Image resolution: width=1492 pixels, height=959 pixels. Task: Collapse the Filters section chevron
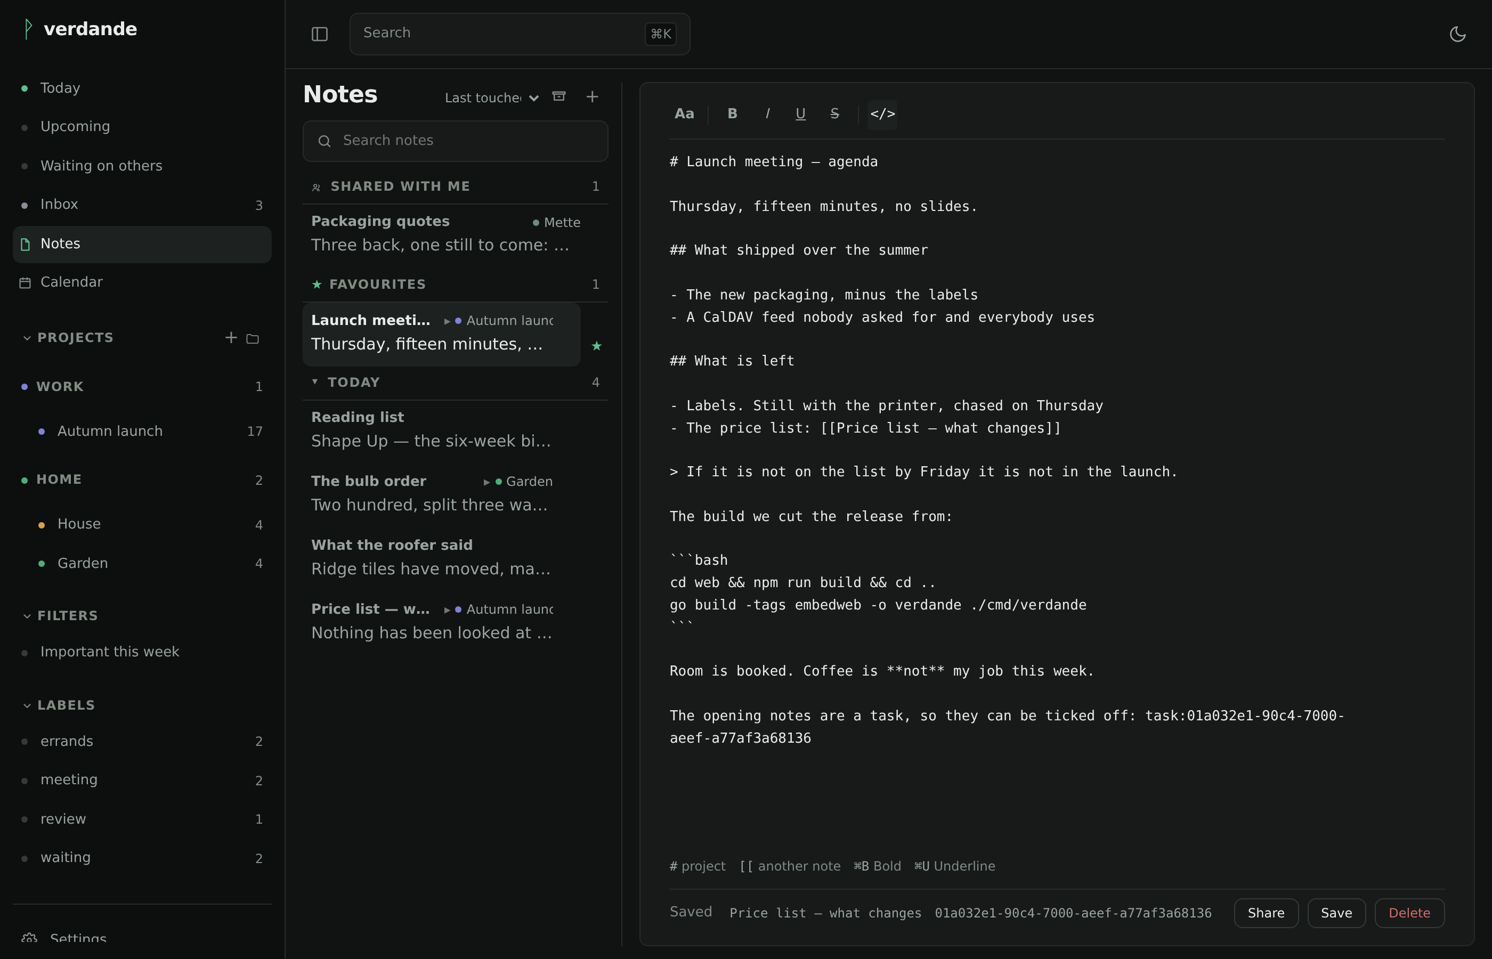click(27, 616)
